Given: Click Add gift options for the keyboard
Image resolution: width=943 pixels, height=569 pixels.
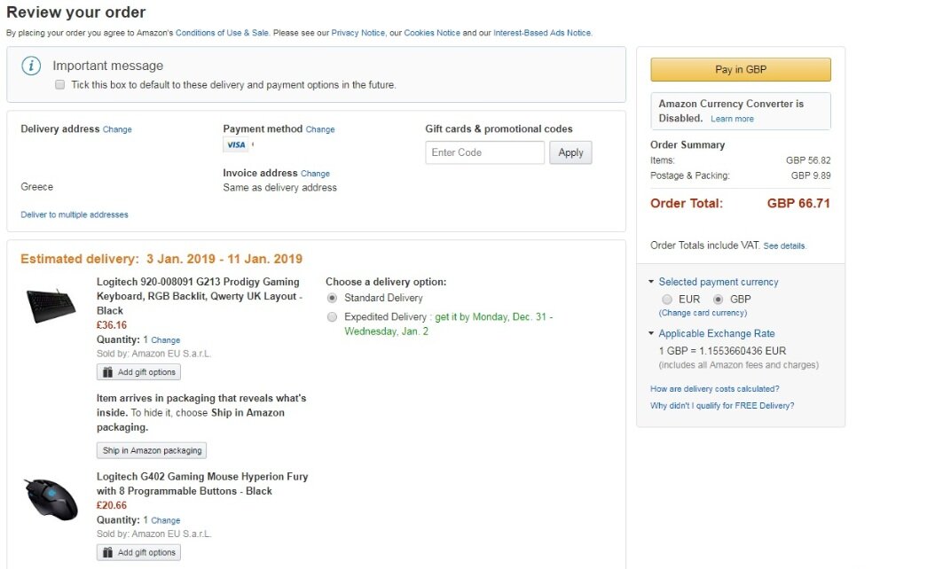Looking at the screenshot, I should pyautogui.click(x=138, y=372).
